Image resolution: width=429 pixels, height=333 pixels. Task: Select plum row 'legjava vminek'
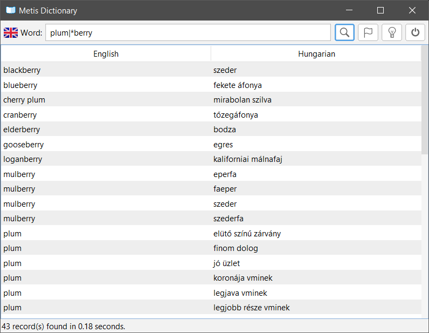coord(211,293)
